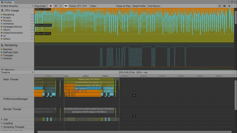Select the Rendering module icon
This screenshot has height=133, width=237.
[2, 45]
